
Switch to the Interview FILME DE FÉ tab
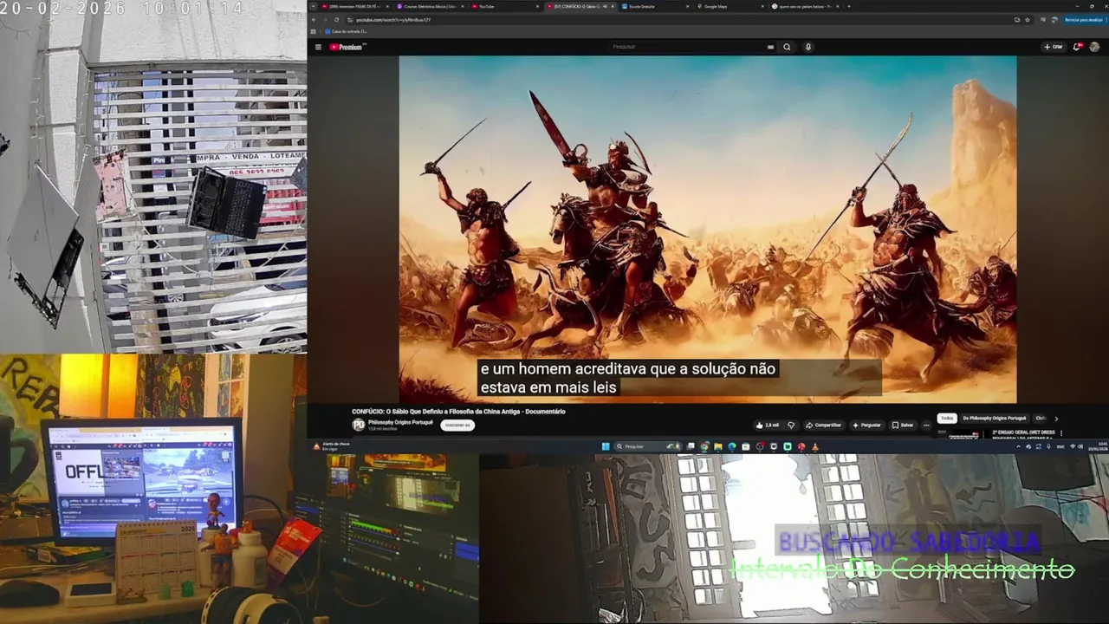point(357,6)
